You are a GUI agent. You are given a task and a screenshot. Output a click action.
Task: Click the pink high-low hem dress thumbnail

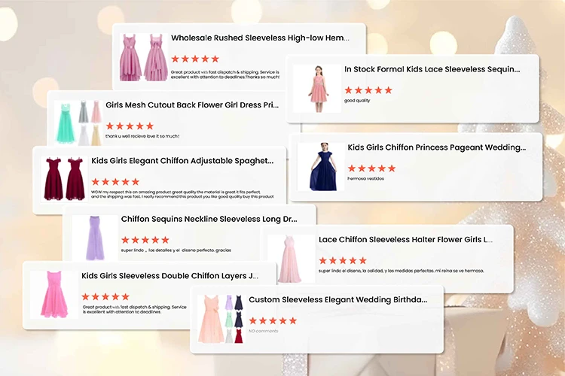coord(144,57)
